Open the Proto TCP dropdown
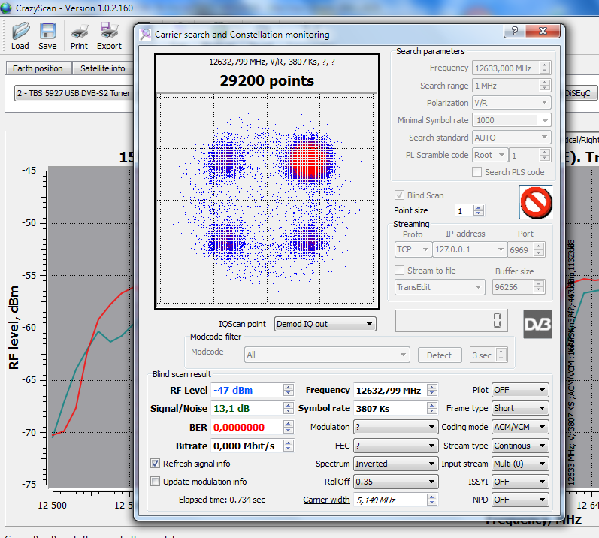The width and height of the screenshot is (599, 538). (413, 249)
